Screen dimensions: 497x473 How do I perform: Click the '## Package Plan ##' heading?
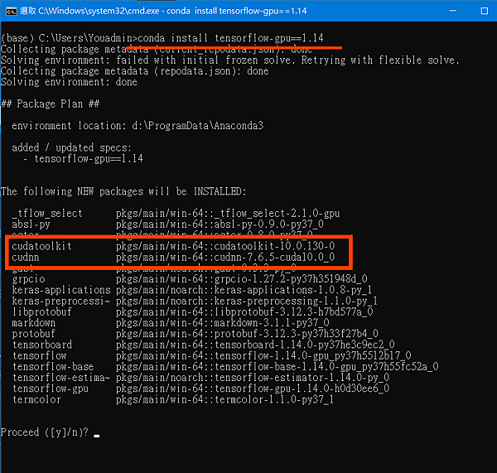click(50, 104)
